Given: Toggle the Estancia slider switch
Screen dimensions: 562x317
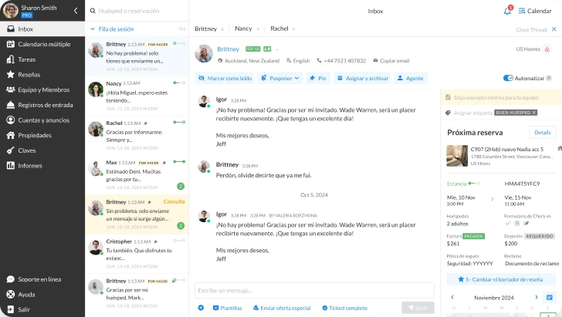Looking at the screenshot, I should [x=473, y=183].
